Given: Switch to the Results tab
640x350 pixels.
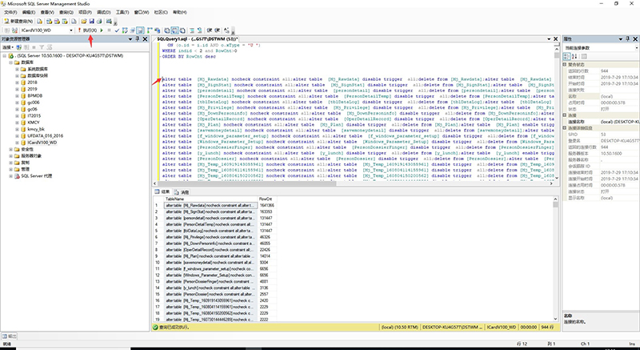Looking at the screenshot, I should coord(162,191).
